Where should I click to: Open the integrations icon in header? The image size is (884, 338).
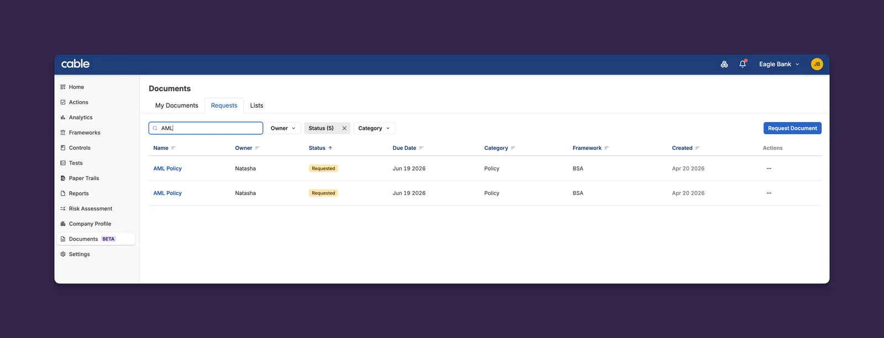pos(724,64)
